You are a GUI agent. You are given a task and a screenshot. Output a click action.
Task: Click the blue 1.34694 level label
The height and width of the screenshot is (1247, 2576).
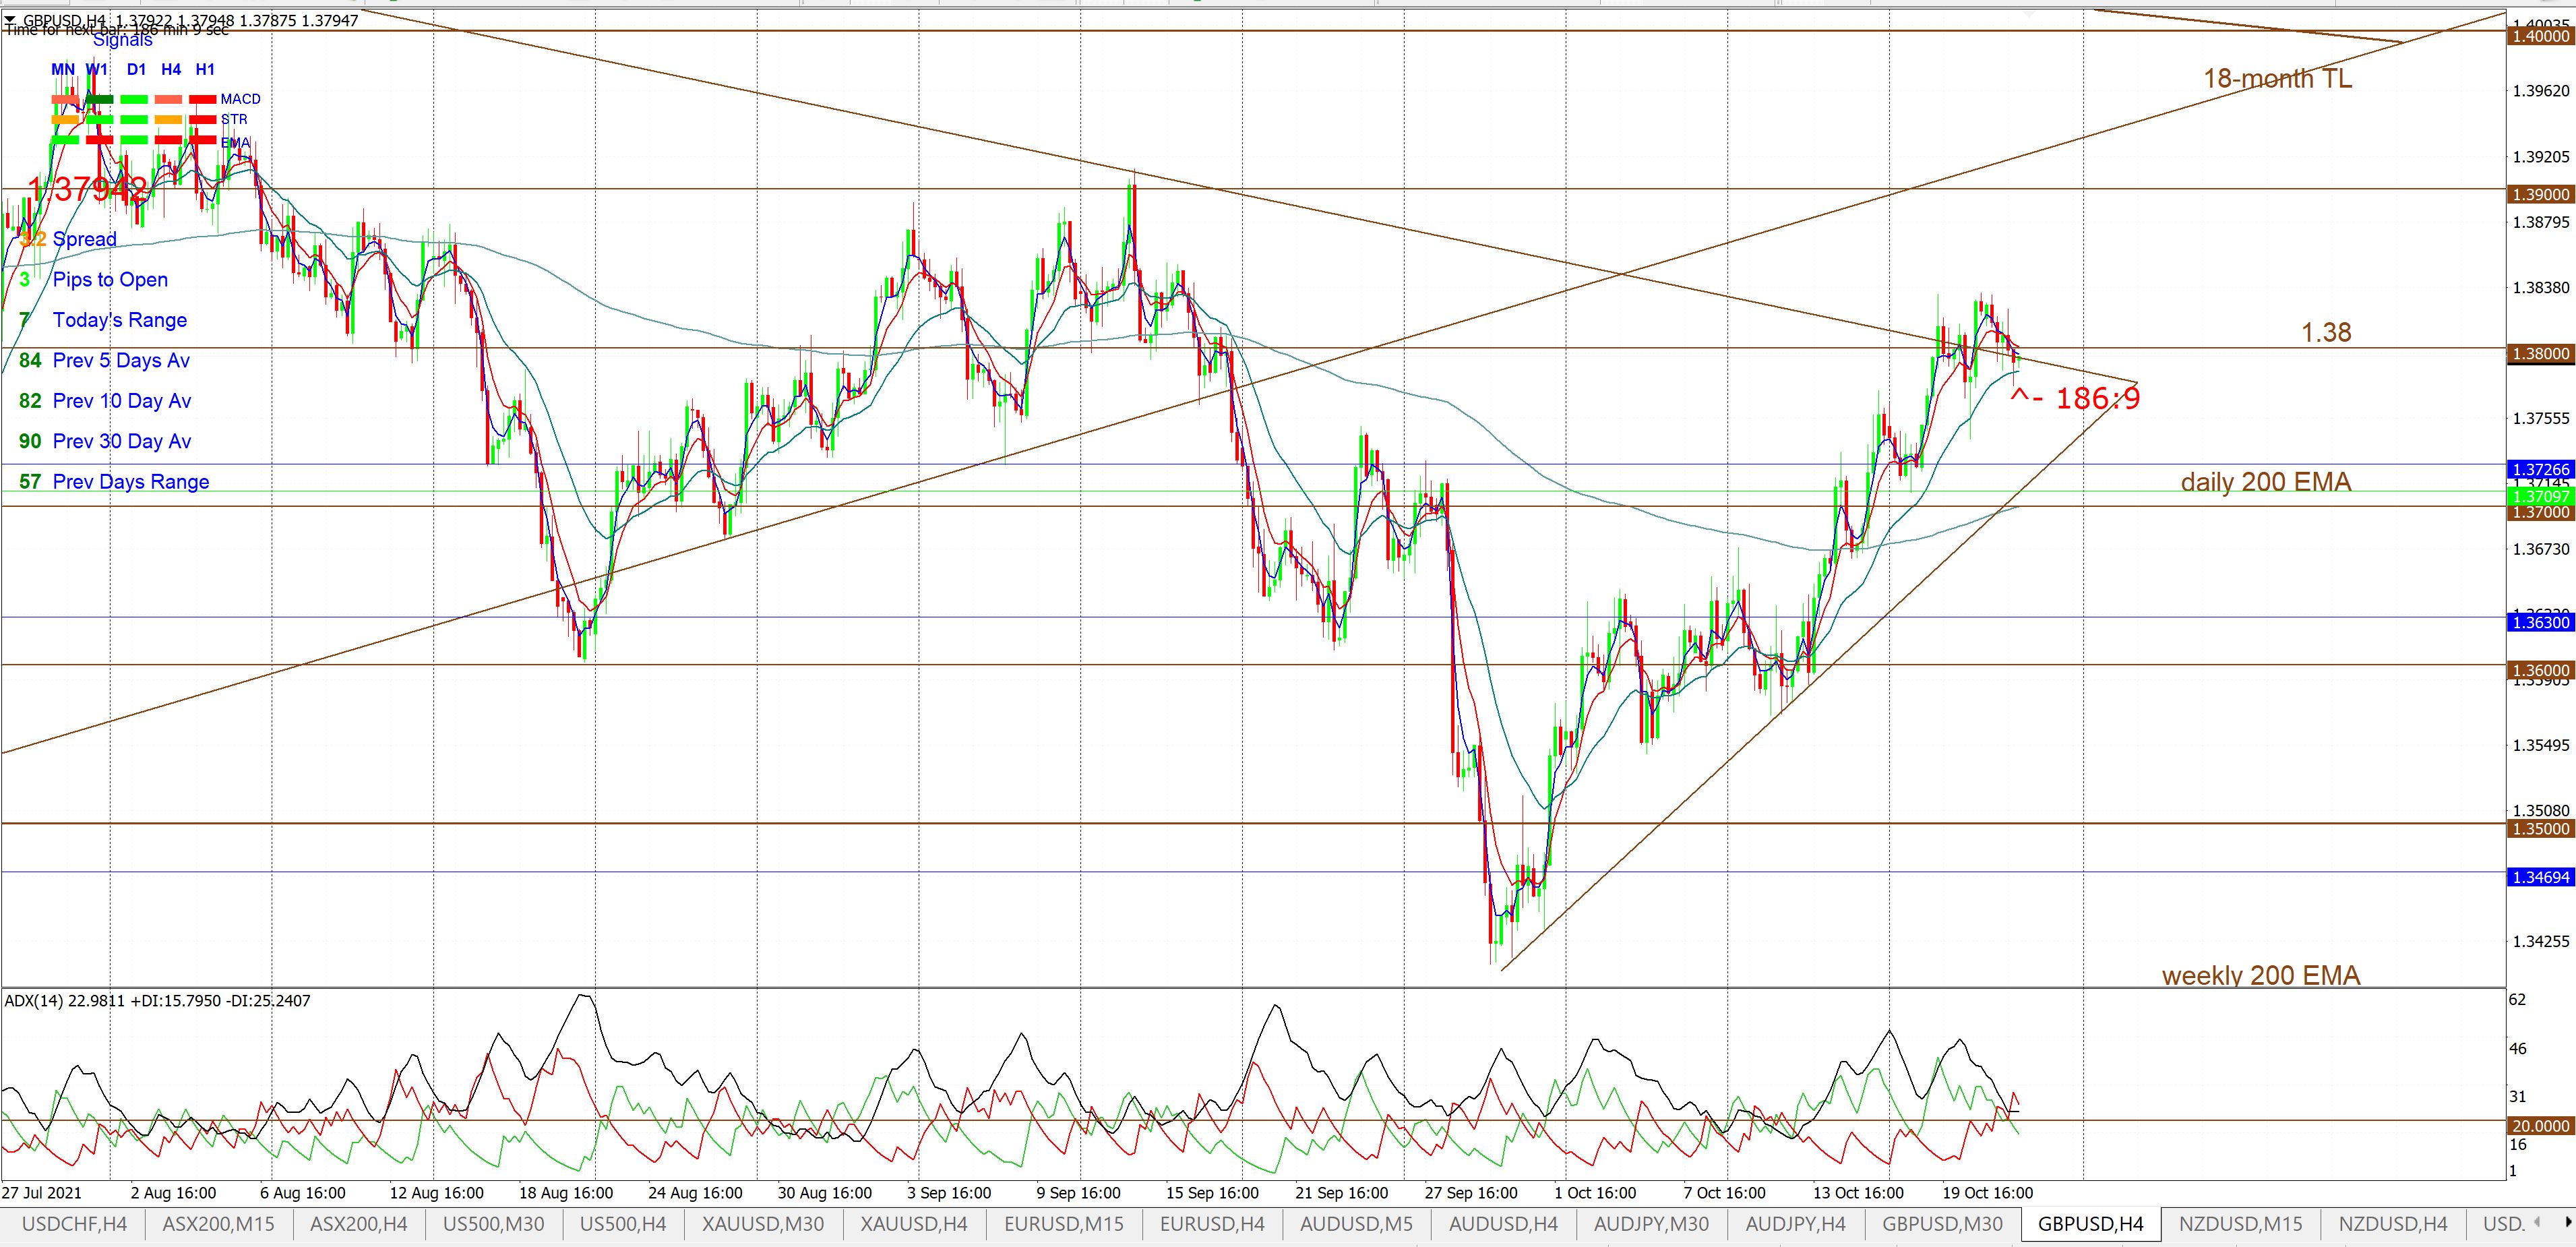pos(2540,877)
